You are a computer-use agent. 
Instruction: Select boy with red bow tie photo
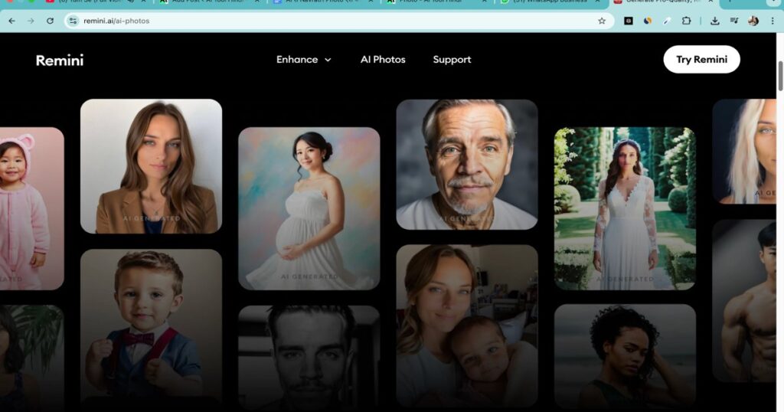tap(151, 328)
